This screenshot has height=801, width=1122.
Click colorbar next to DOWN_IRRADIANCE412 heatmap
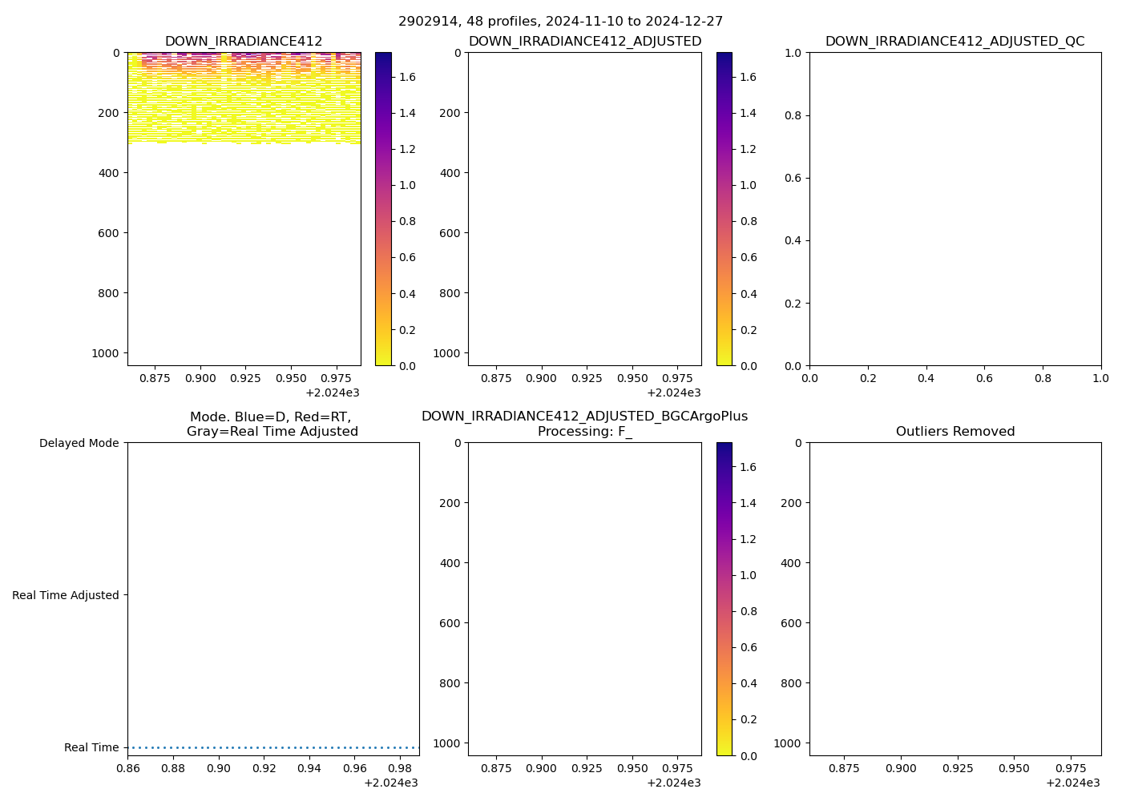(x=383, y=208)
